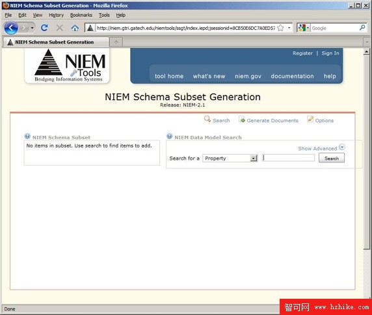This screenshot has width=372, height=315.
Task: Open the tool home navigation item
Action: click(x=169, y=76)
